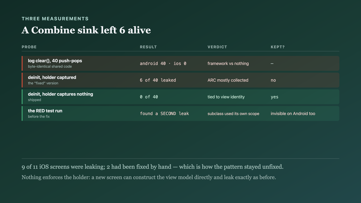Image resolution: width=361 pixels, height=203 pixels.
Task: Select "the RED test run" probe name
Action: click(45, 111)
